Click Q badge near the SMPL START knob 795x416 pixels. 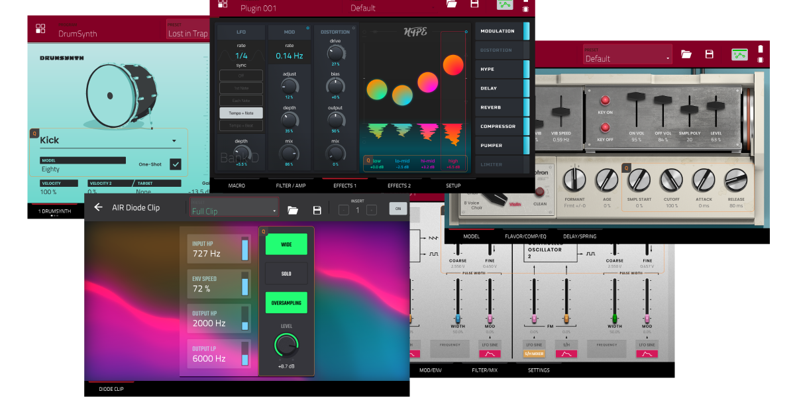pyautogui.click(x=626, y=168)
